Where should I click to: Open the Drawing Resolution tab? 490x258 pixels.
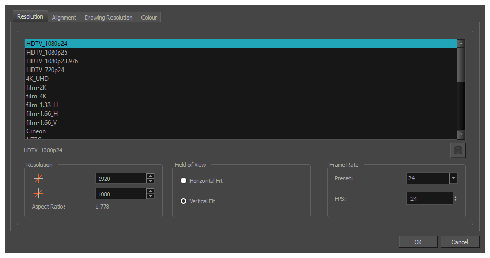pos(108,18)
